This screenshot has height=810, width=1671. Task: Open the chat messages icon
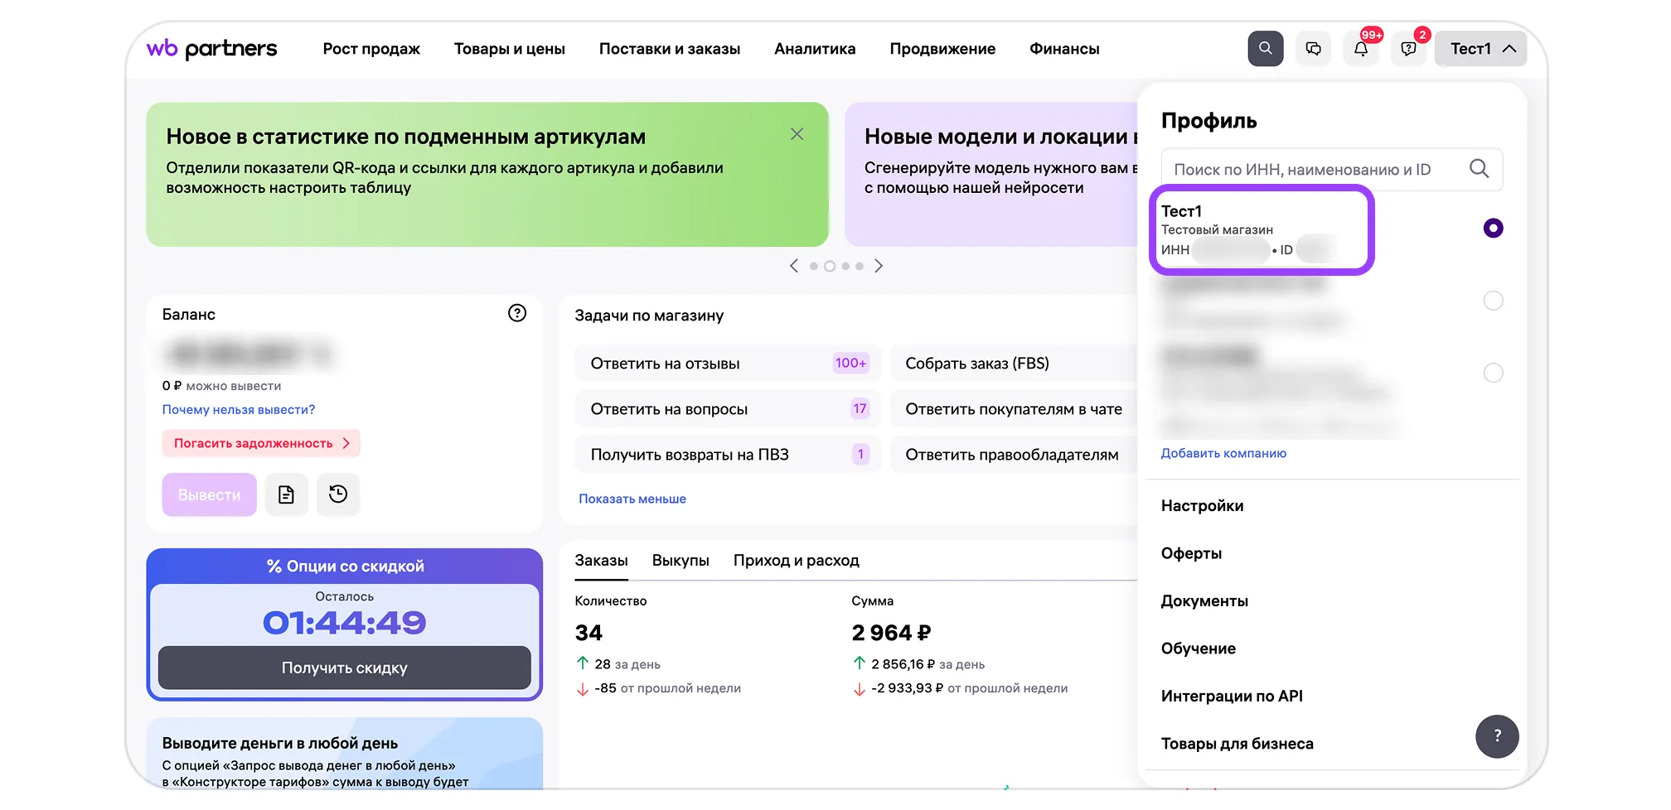click(1313, 49)
